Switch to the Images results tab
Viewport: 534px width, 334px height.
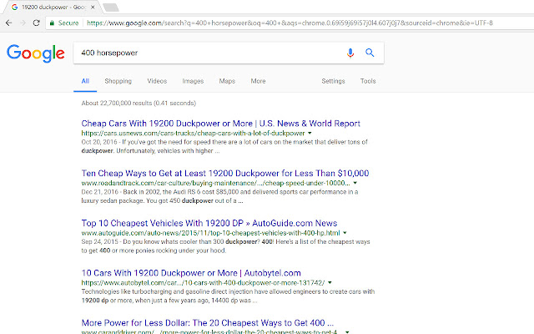pos(193,81)
